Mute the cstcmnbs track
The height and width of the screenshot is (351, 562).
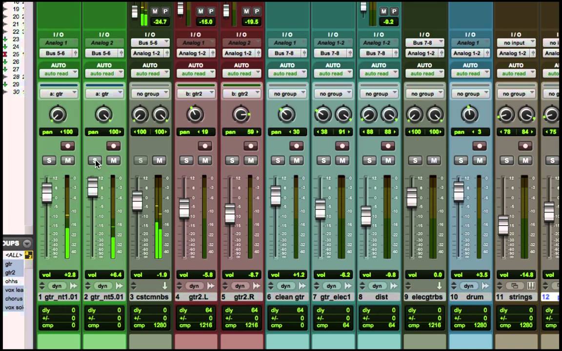click(159, 160)
